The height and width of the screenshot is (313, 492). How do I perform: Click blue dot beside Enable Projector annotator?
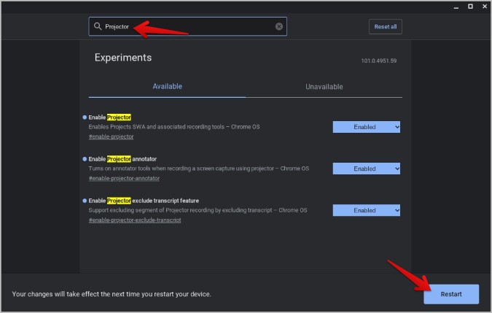85,158
